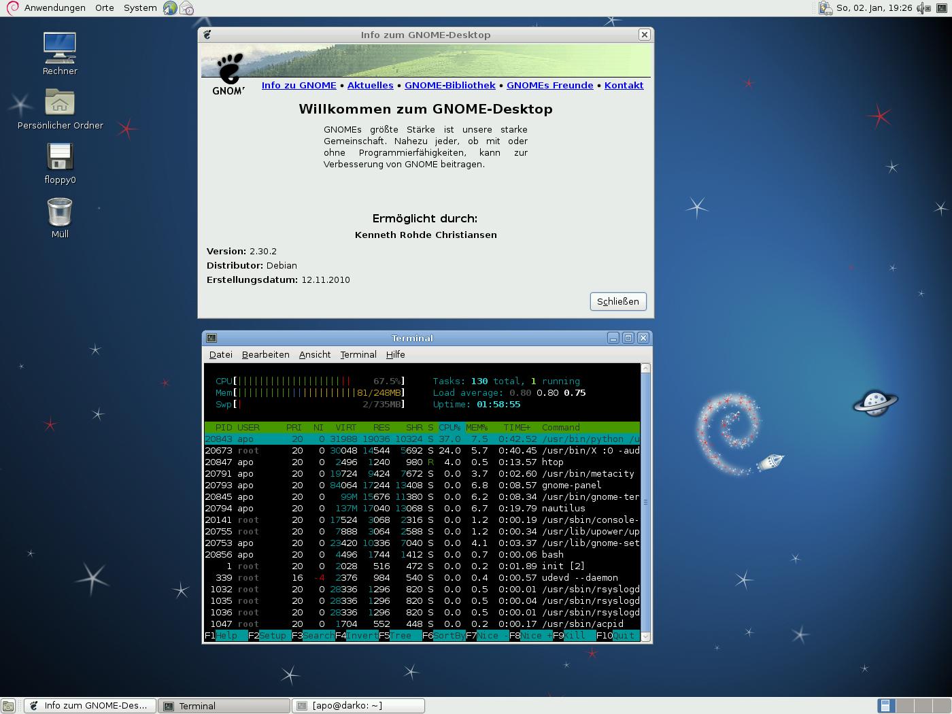Click F9 Kill in htop footer

pos(575,636)
